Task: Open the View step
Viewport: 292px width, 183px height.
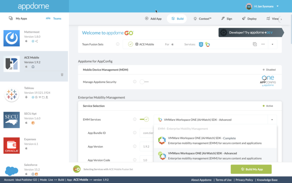Action: coord(272,19)
